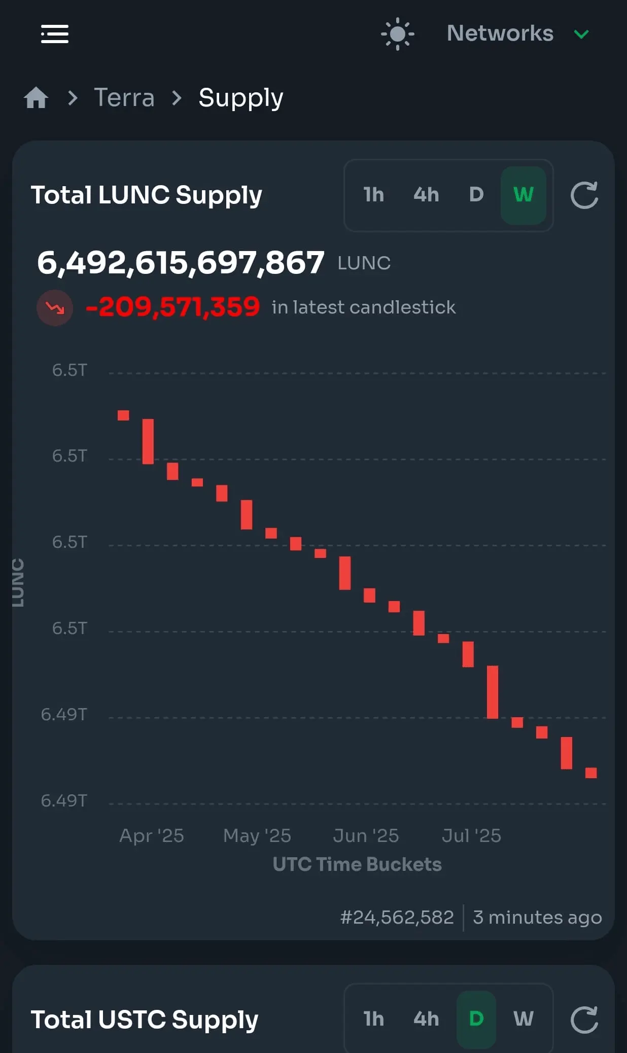627x1053 pixels.
Task: Click the latest candlestick on chart
Action: coord(591,773)
